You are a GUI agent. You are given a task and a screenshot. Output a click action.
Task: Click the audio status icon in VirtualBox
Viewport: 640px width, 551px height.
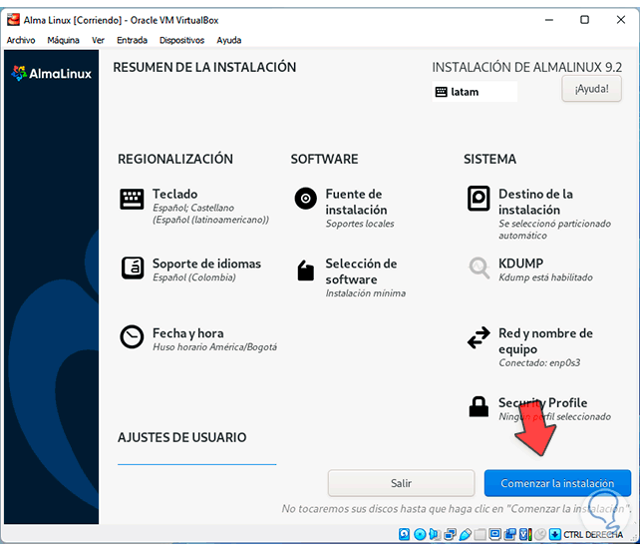tap(435, 534)
